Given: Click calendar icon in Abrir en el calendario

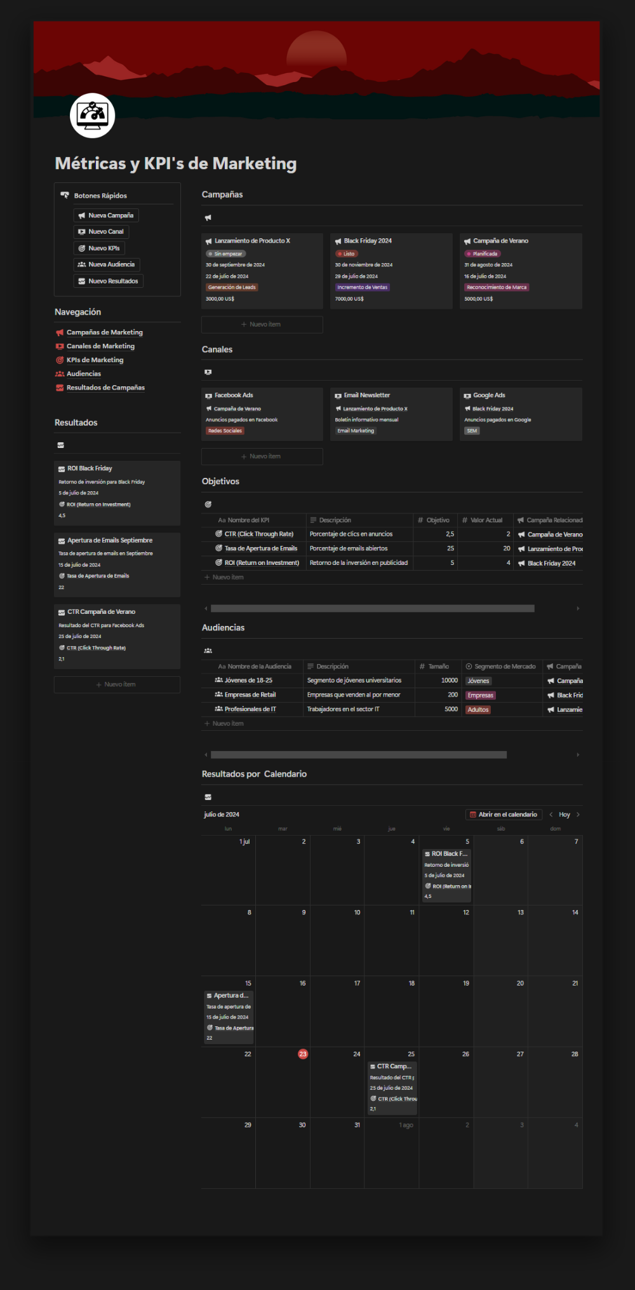Looking at the screenshot, I should click(472, 815).
